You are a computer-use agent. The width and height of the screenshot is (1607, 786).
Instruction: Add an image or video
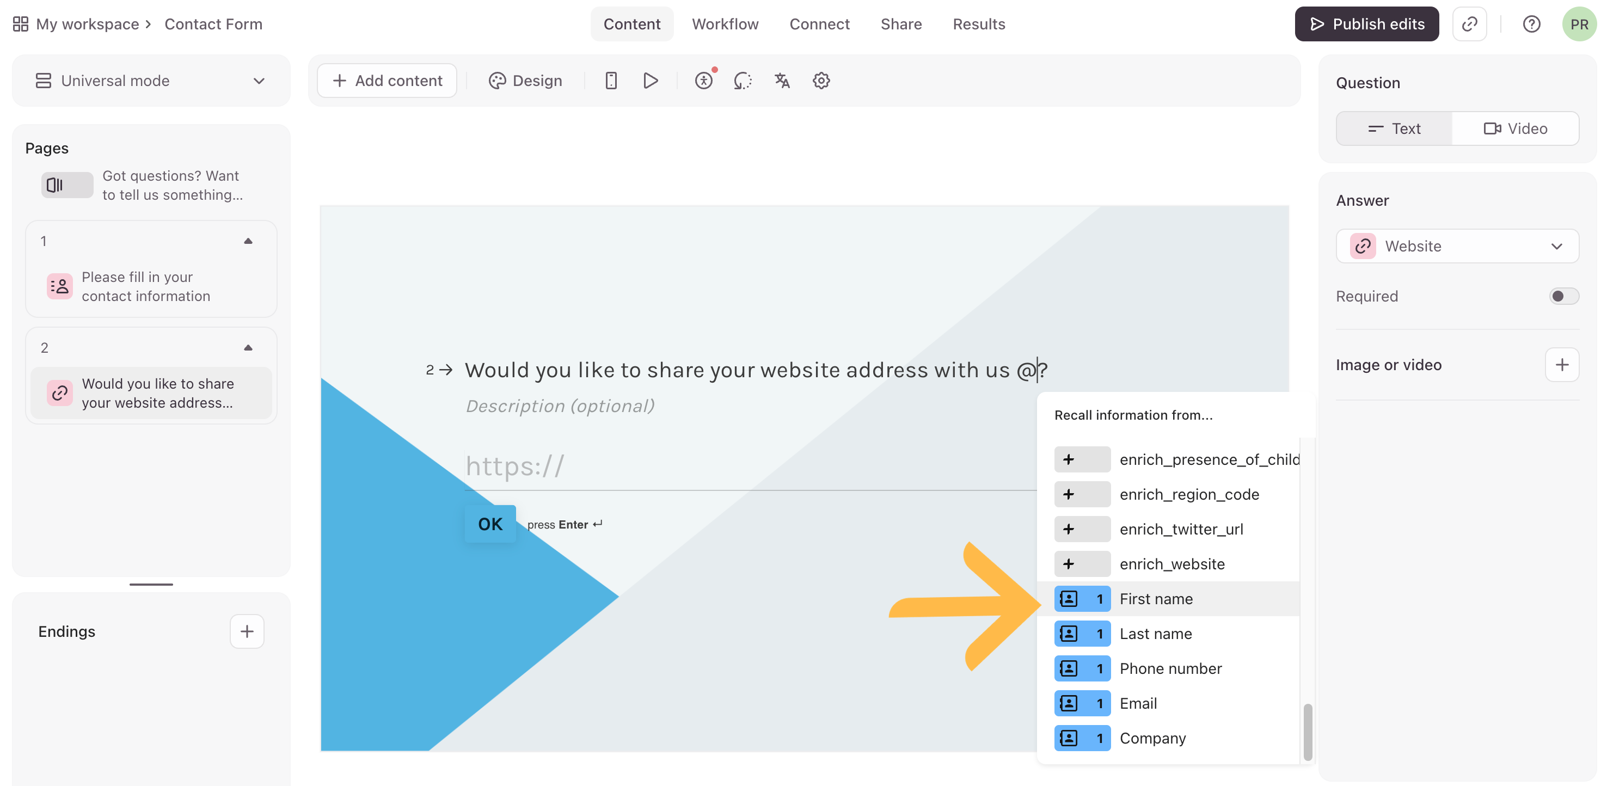pyautogui.click(x=1561, y=365)
